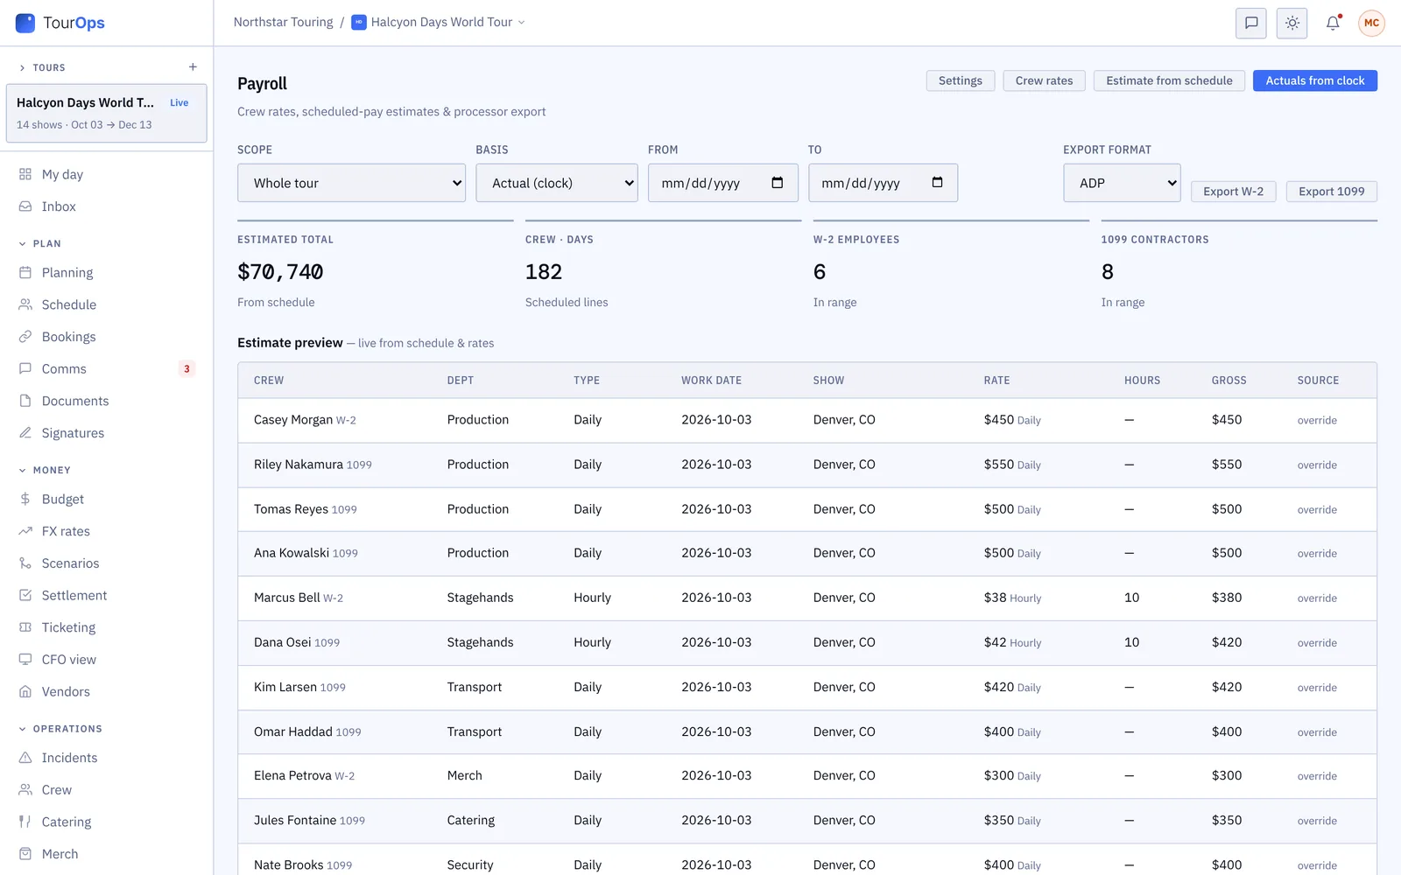1401x875 pixels.
Task: Click Actuals from clock button
Action: point(1315,80)
